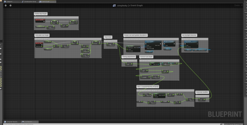Toggle the first yellow square in the left panel
Image resolution: width=247 pixels, height=125 pixels.
tap(1, 67)
